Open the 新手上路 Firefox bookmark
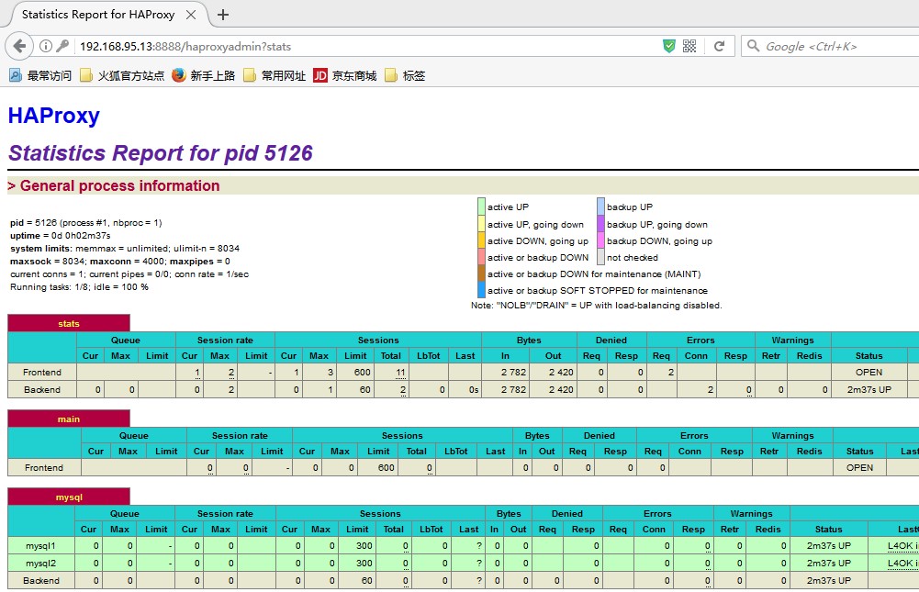The height and width of the screenshot is (592, 919). (x=204, y=75)
